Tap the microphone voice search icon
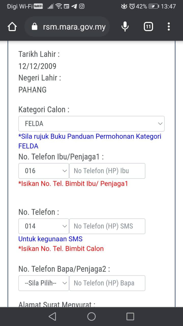This screenshot has height=326, width=183. tap(125, 27)
